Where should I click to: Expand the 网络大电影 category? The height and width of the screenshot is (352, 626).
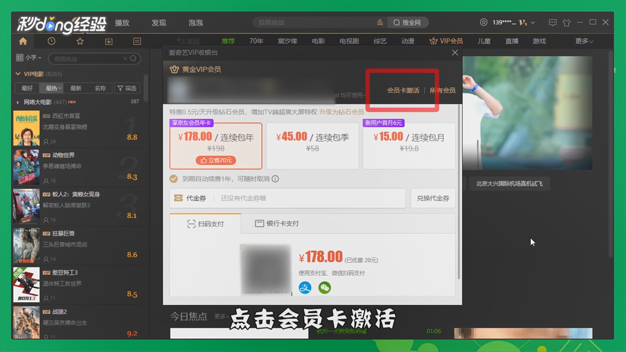18,102
